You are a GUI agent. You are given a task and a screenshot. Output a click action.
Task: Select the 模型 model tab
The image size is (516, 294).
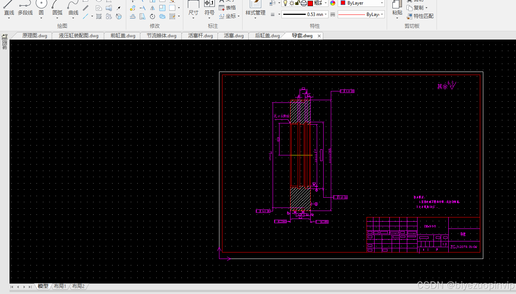(x=43, y=286)
